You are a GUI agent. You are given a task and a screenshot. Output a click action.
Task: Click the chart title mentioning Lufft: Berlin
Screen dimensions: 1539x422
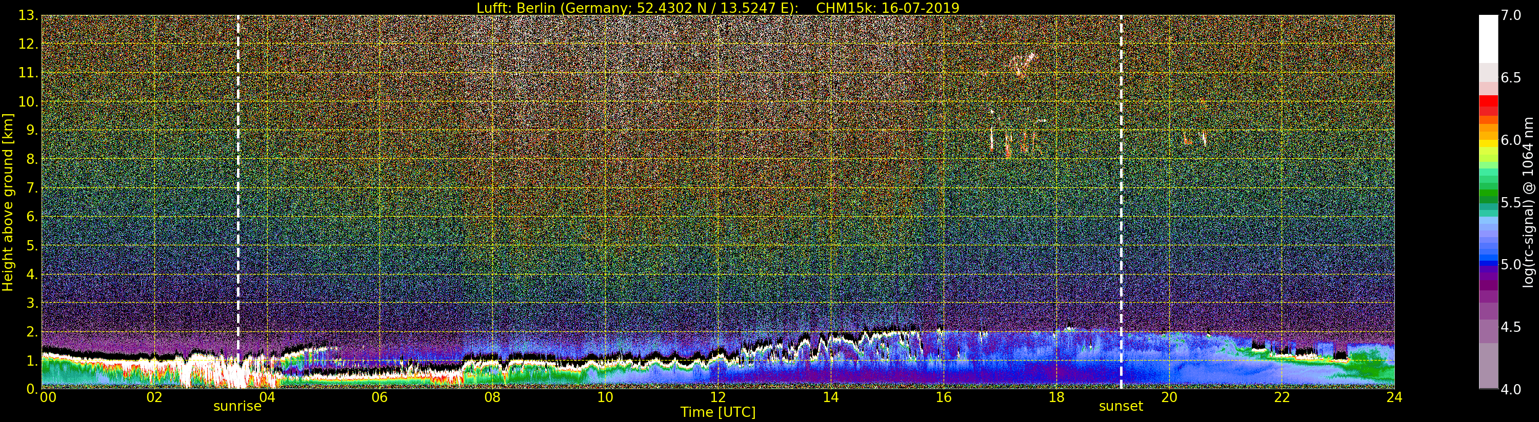pos(717,8)
